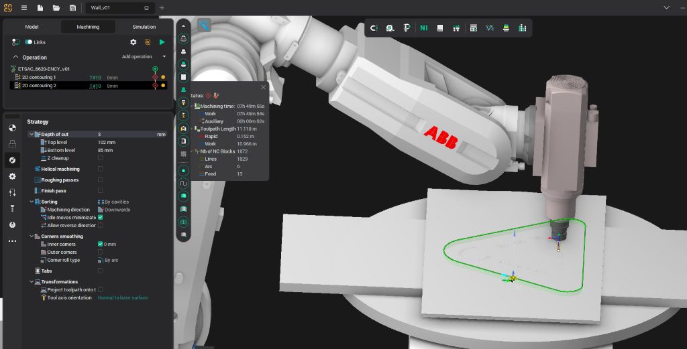Image resolution: width=687 pixels, height=349 pixels.
Task: Enable the Finish pass checkbox
Action: 101,191
